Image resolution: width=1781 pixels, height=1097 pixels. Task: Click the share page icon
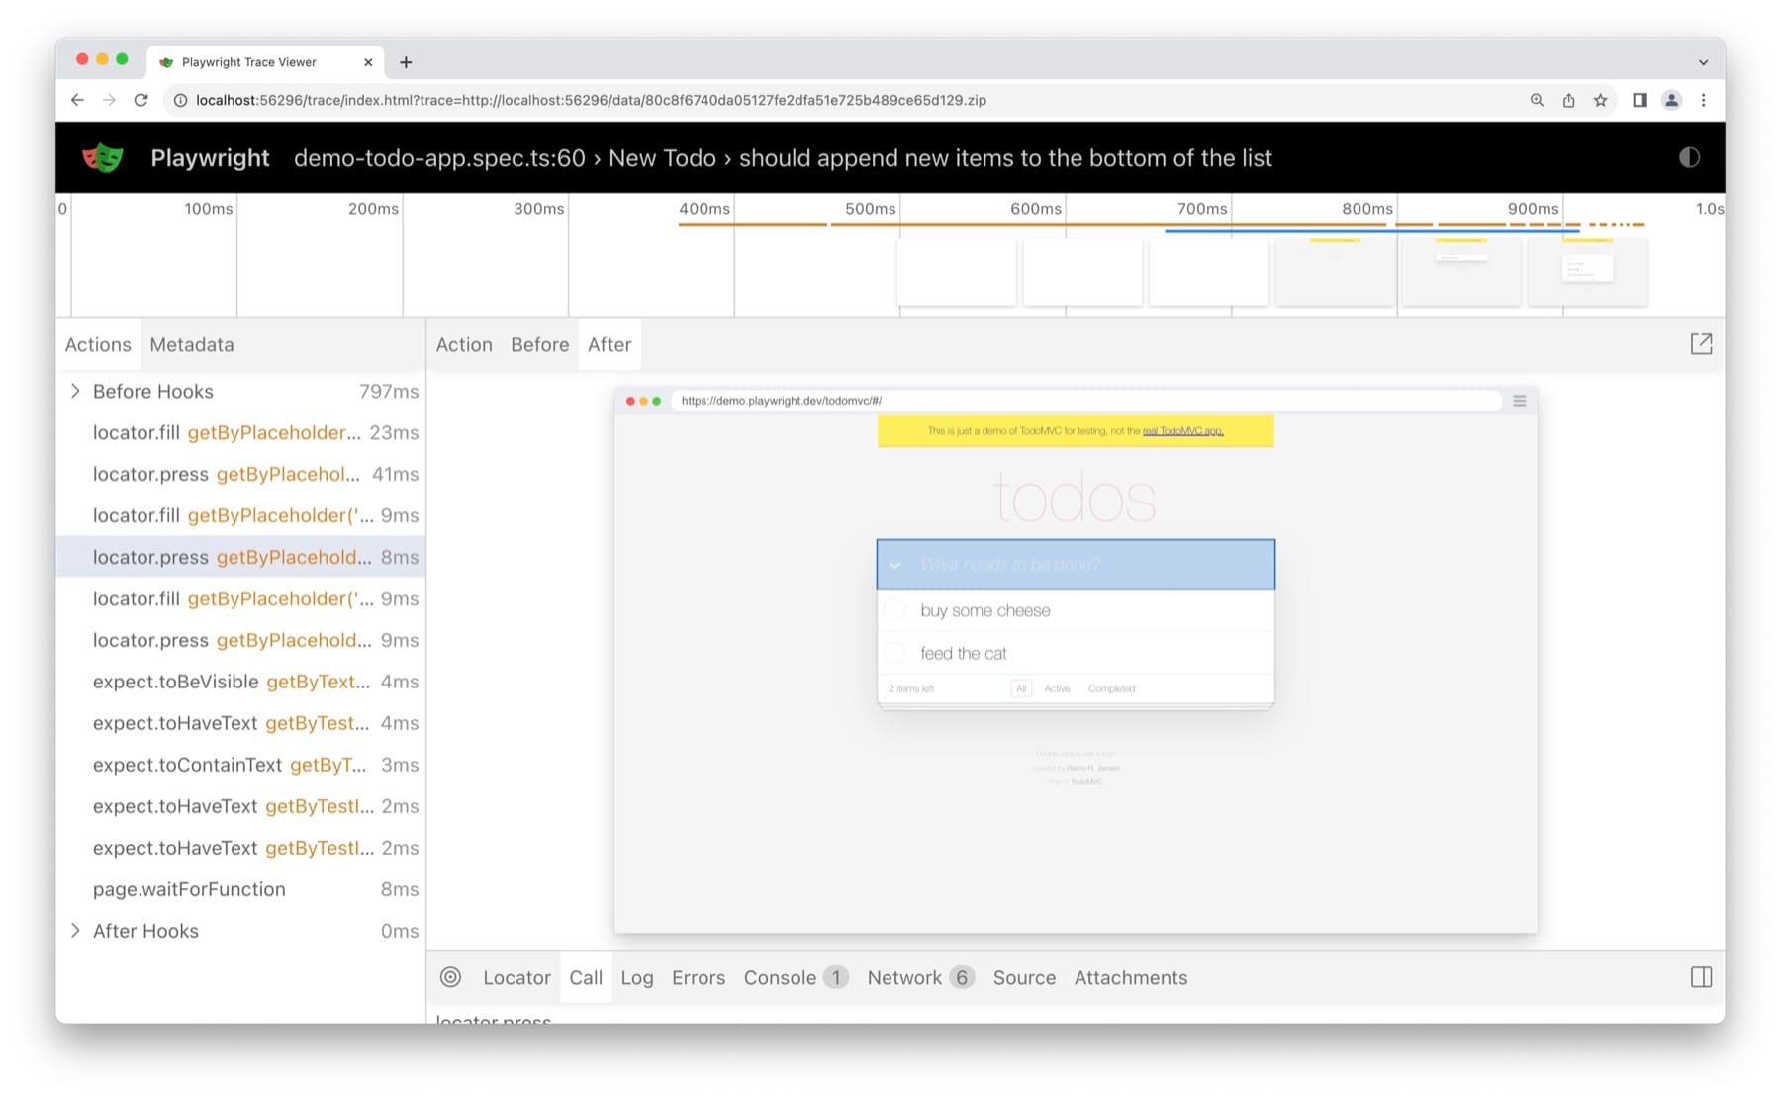(1568, 100)
